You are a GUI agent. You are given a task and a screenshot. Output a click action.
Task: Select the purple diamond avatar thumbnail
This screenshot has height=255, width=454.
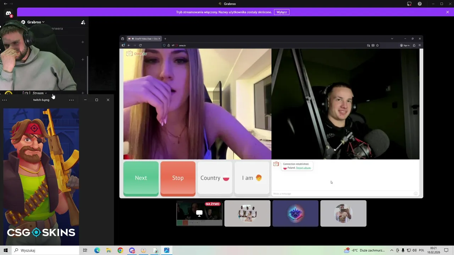tap(295, 213)
